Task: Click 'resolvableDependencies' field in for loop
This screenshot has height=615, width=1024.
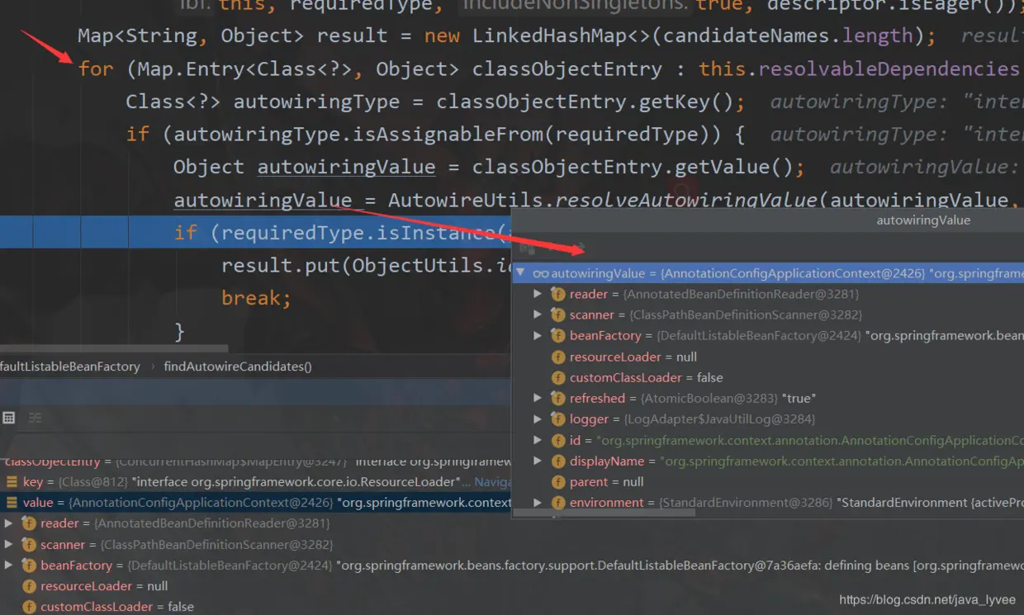Action: 889,69
